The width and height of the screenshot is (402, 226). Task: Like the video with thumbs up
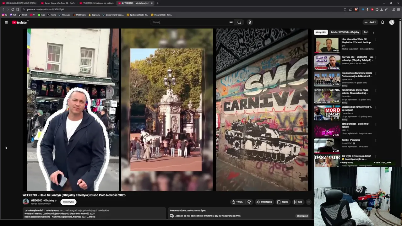tap(237, 202)
